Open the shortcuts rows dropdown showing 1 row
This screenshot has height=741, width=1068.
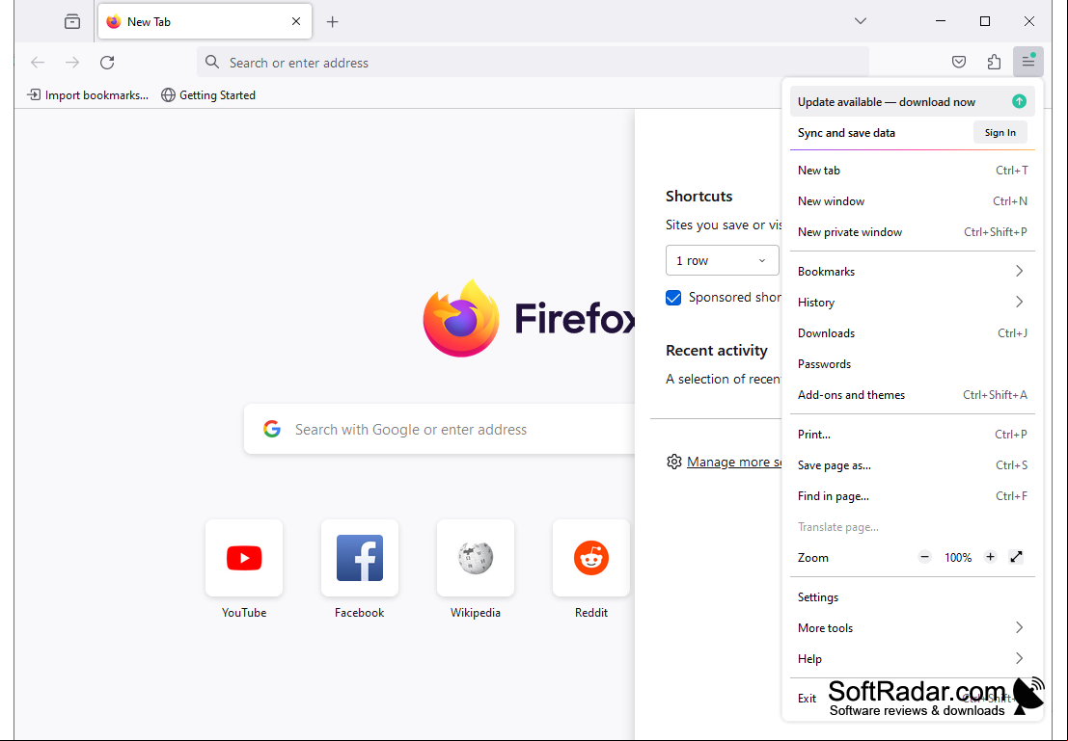(x=722, y=260)
